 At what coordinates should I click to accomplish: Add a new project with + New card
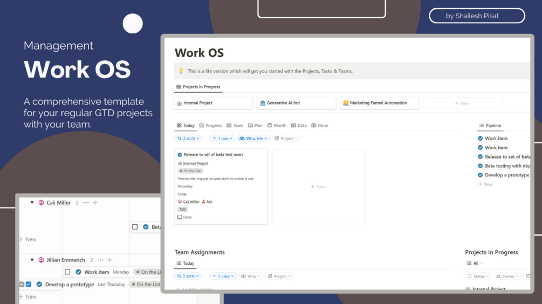pyautogui.click(x=463, y=103)
